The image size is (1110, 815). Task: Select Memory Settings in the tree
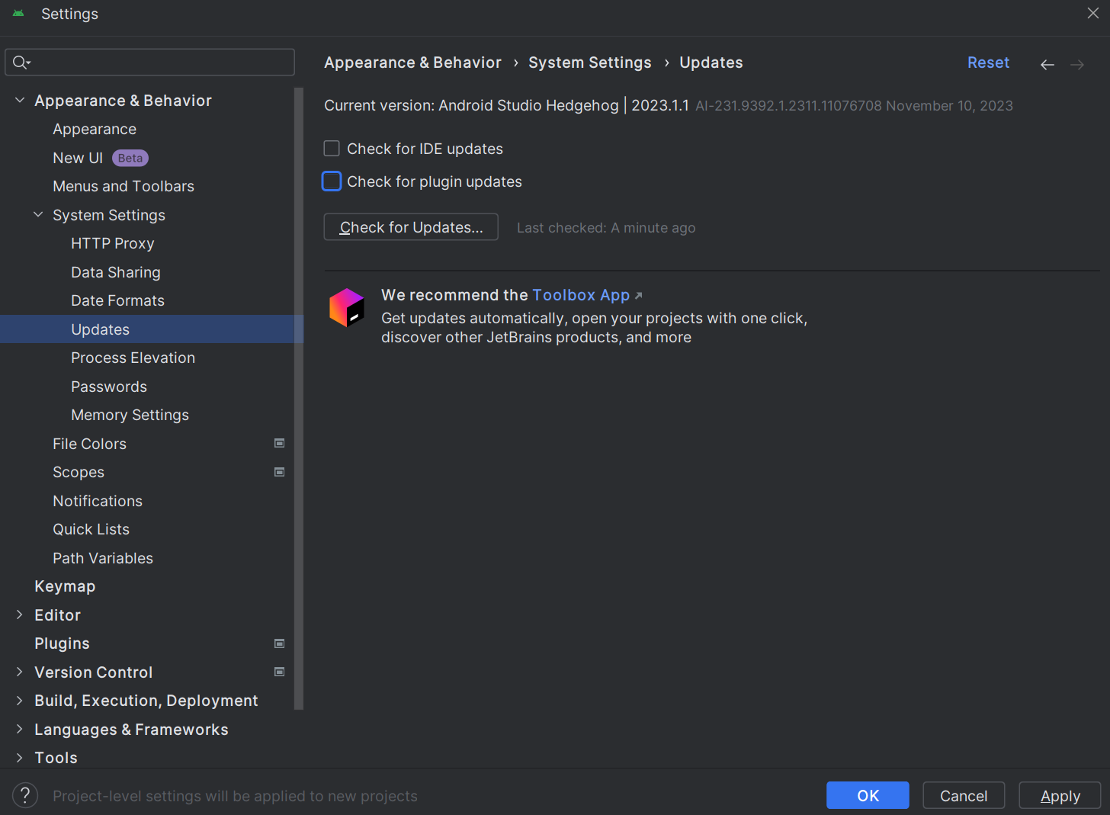pyautogui.click(x=130, y=415)
